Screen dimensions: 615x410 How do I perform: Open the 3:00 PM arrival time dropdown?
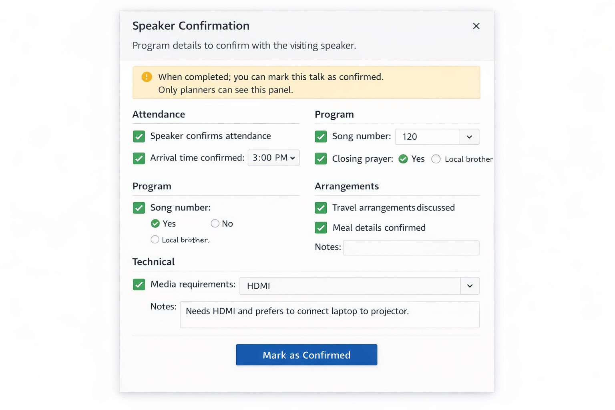point(273,158)
